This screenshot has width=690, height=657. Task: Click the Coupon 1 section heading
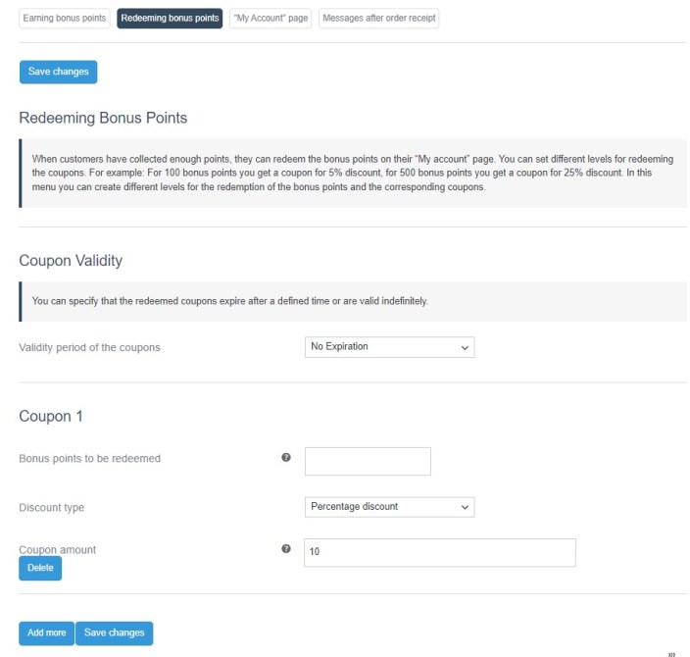[51, 416]
